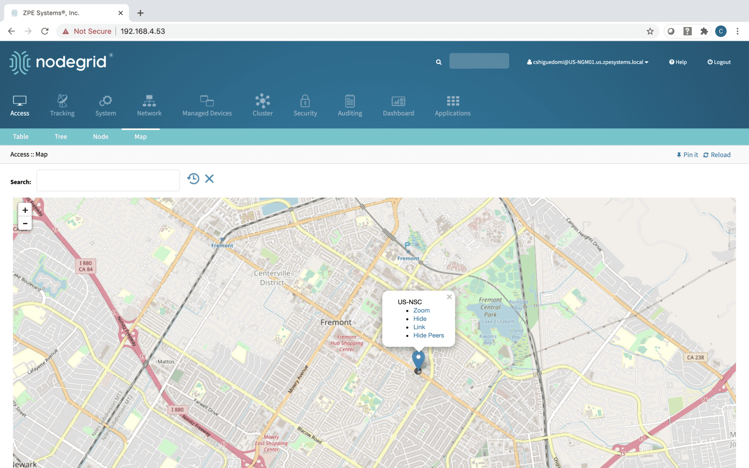
Task: Open the Managed Devices icon
Action: [x=207, y=101]
